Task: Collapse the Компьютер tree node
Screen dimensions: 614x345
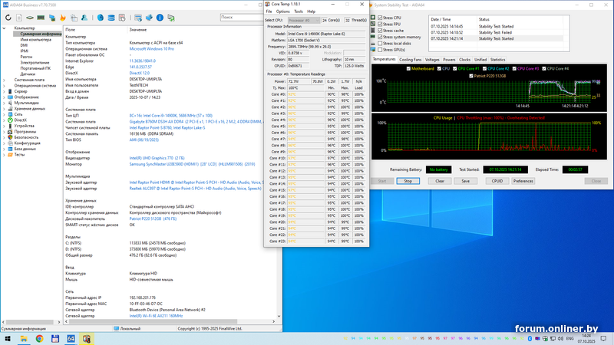Action: pyautogui.click(x=4, y=28)
